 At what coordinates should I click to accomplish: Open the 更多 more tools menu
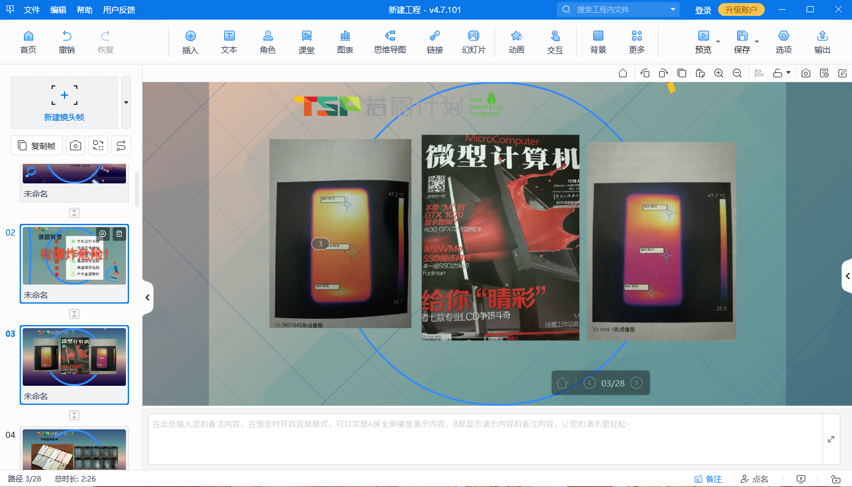coord(637,42)
